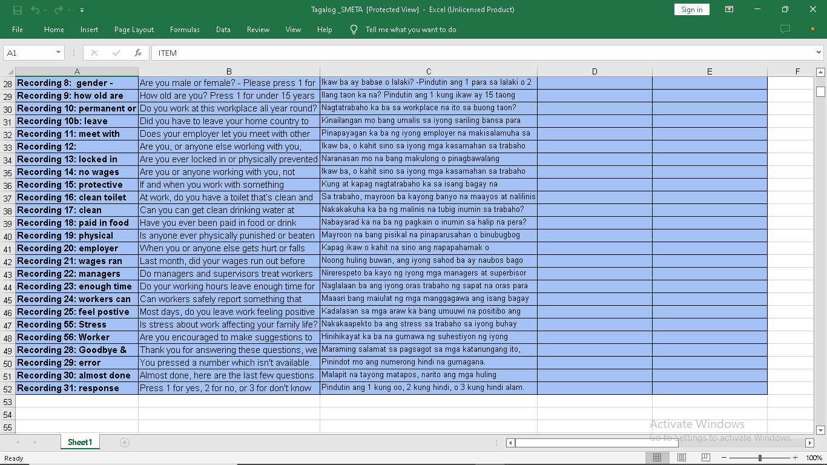Open Ribbon Display Options icon

pos(730,10)
